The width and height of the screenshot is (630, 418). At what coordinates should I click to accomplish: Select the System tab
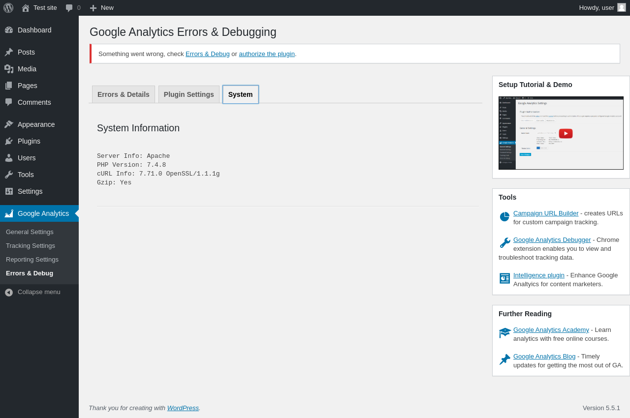tap(241, 94)
